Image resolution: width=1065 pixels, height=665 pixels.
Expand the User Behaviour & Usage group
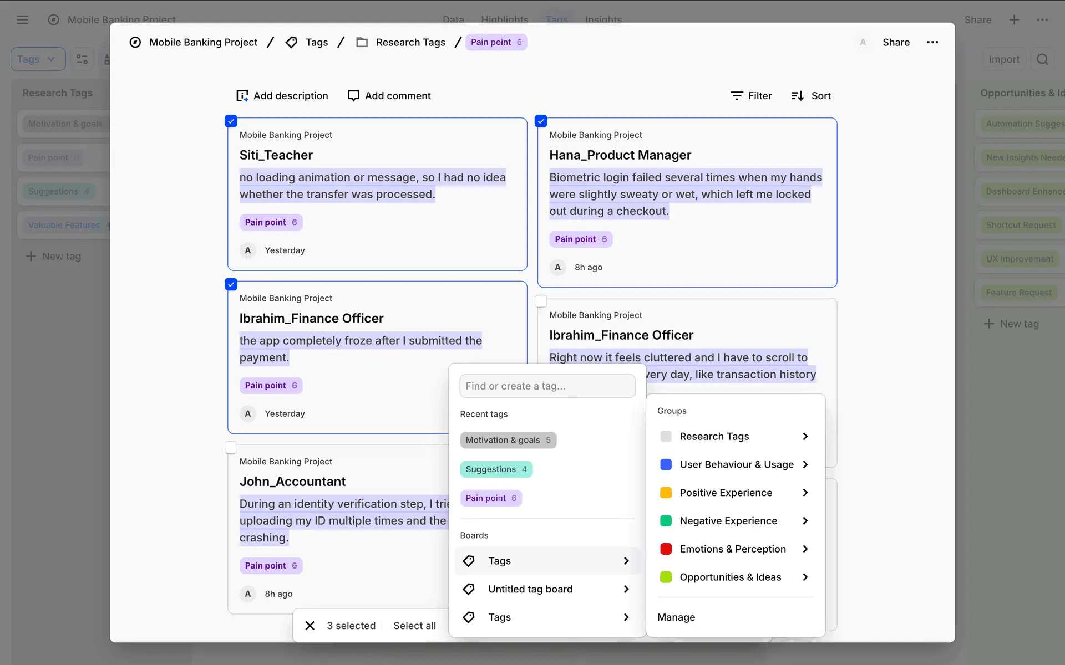pyautogui.click(x=805, y=464)
